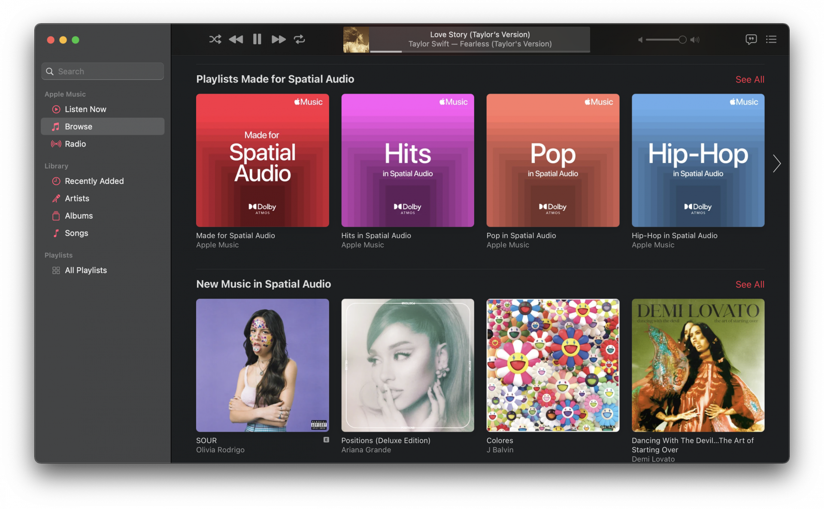Open Recently Added in the library
The image size is (824, 509).
(x=94, y=181)
